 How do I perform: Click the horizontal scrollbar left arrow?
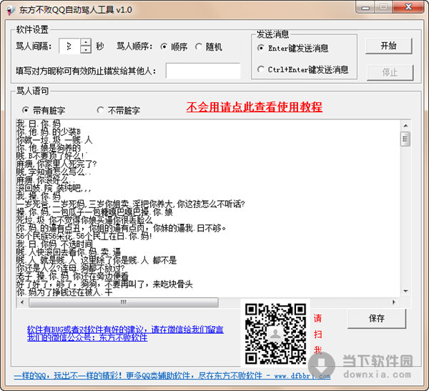point(22,302)
